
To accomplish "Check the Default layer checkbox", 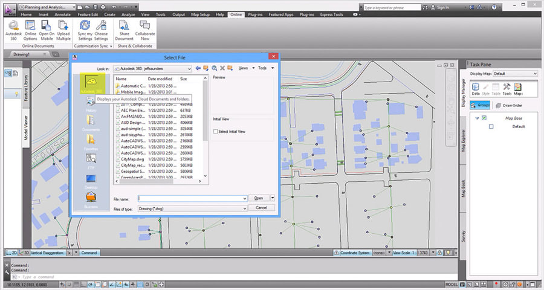I will (491, 127).
